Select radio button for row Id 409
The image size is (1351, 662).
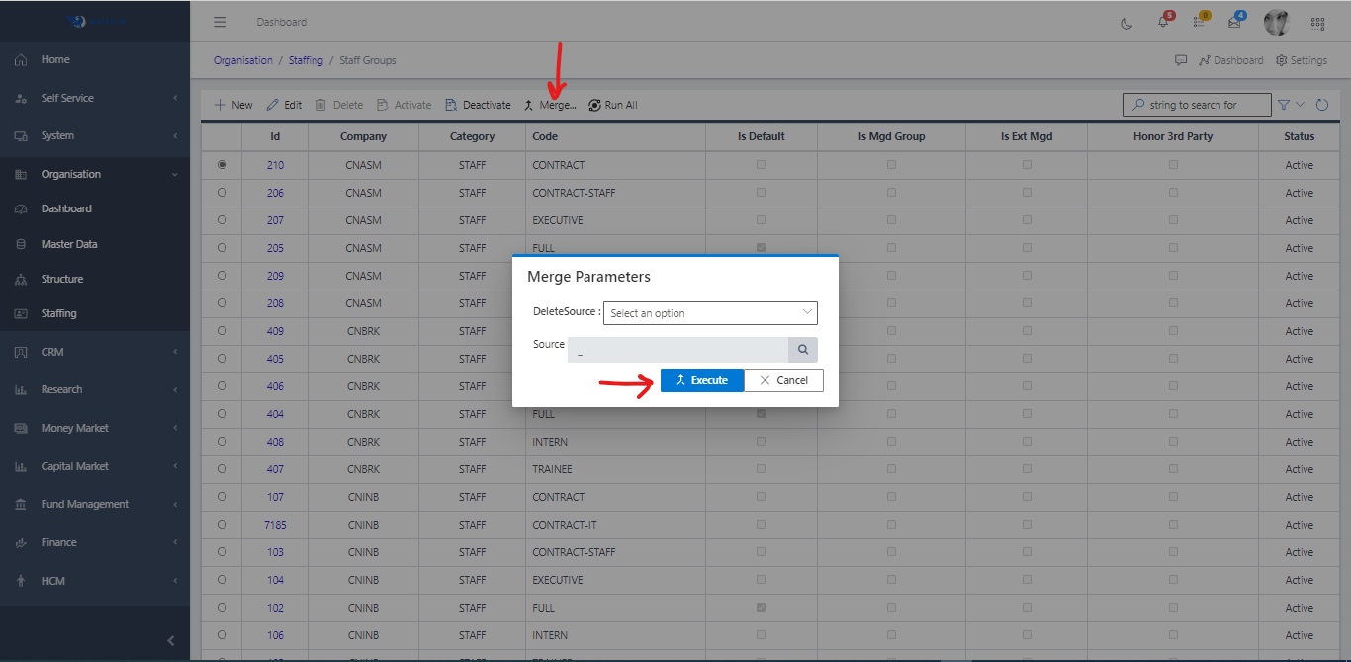[222, 331]
